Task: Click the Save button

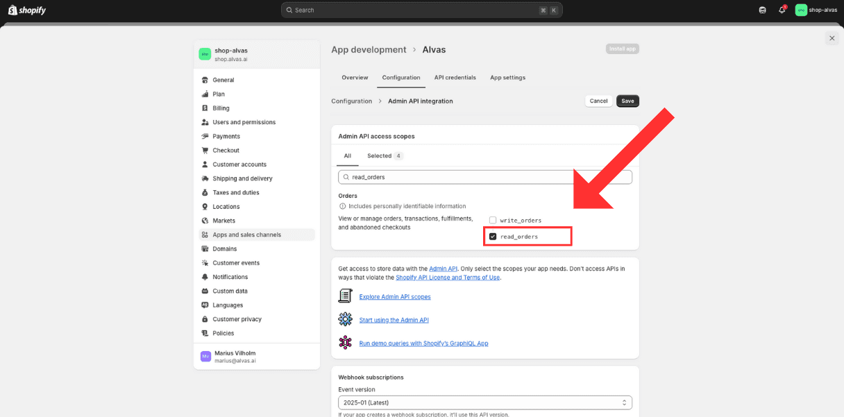Action: click(x=627, y=101)
